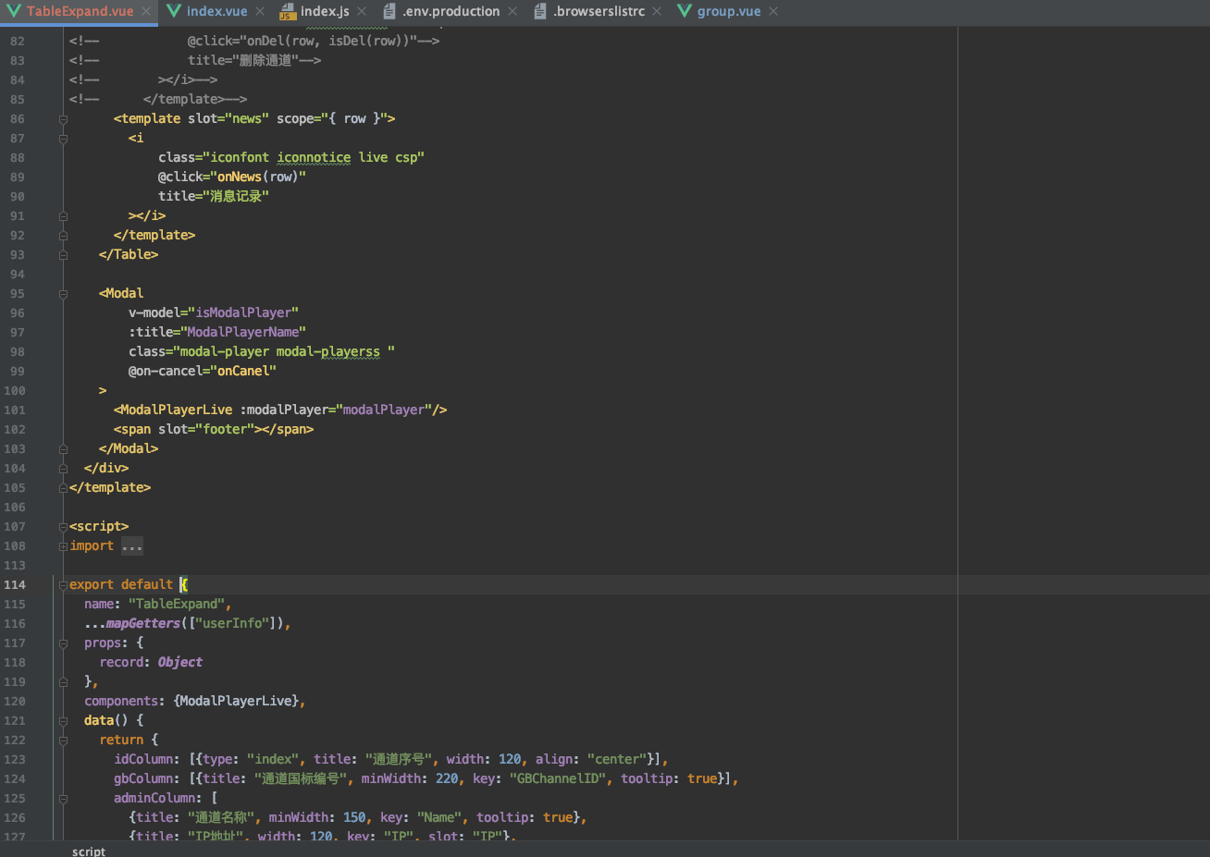Click the "onCanel" on-cancel handler
Screen dimensions: 1210x857
(x=243, y=372)
